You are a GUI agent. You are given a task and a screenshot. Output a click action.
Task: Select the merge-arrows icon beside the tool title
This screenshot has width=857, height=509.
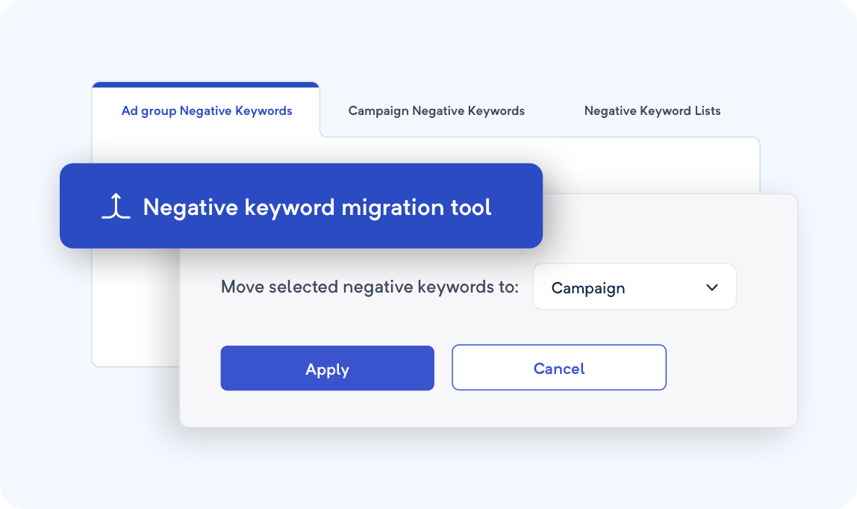coord(116,206)
